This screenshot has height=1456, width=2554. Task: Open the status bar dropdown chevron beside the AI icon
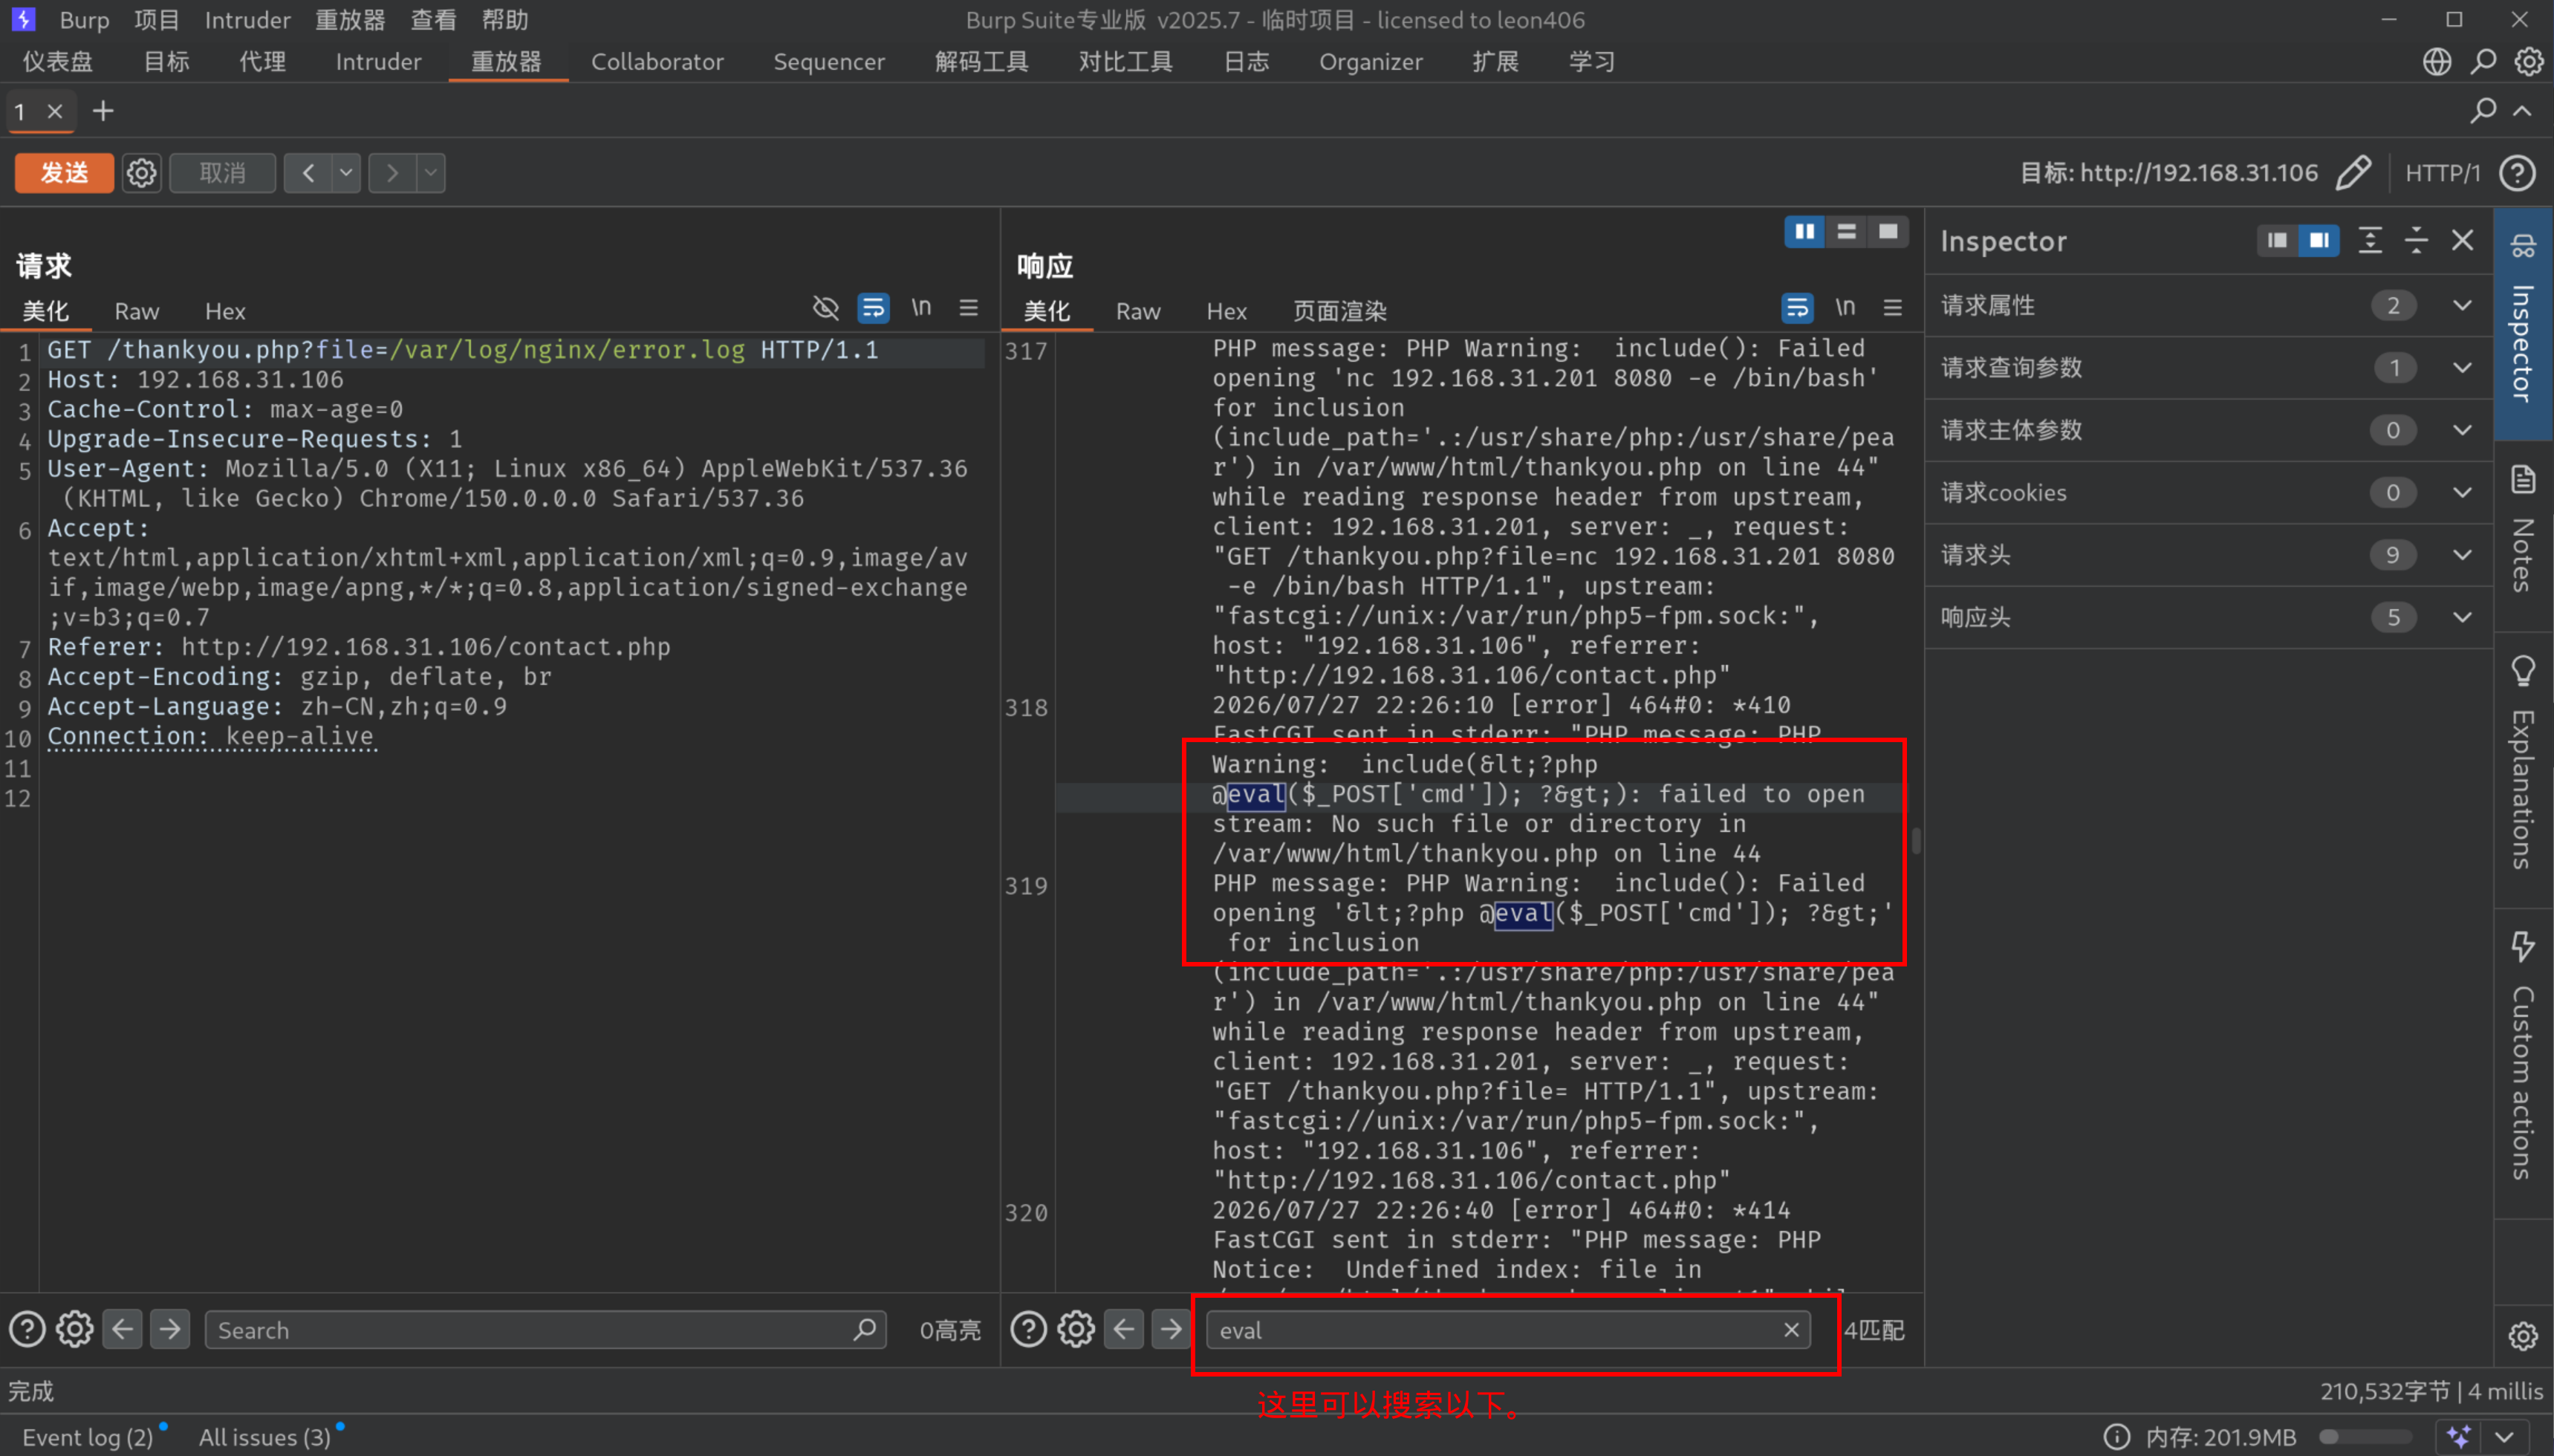(2504, 1437)
